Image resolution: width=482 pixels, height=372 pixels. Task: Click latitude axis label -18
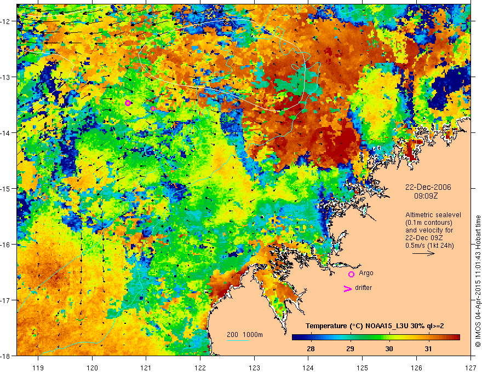6,356
